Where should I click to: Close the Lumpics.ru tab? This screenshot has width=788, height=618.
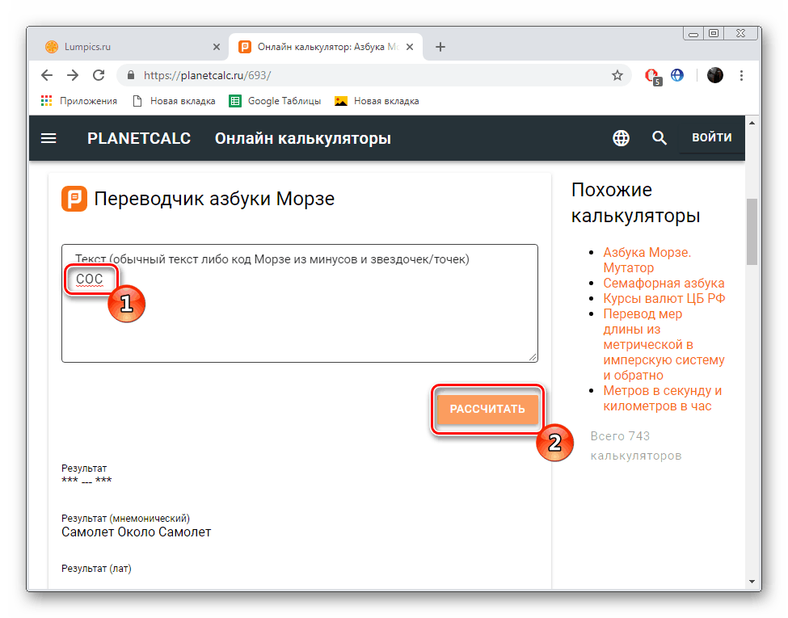[217, 47]
